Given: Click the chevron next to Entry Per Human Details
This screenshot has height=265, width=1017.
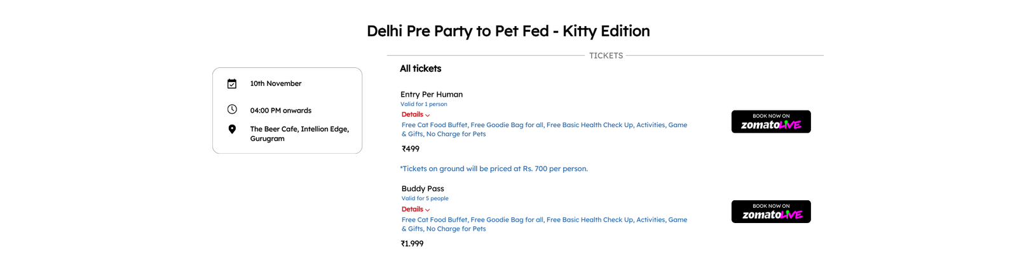Looking at the screenshot, I should (428, 116).
